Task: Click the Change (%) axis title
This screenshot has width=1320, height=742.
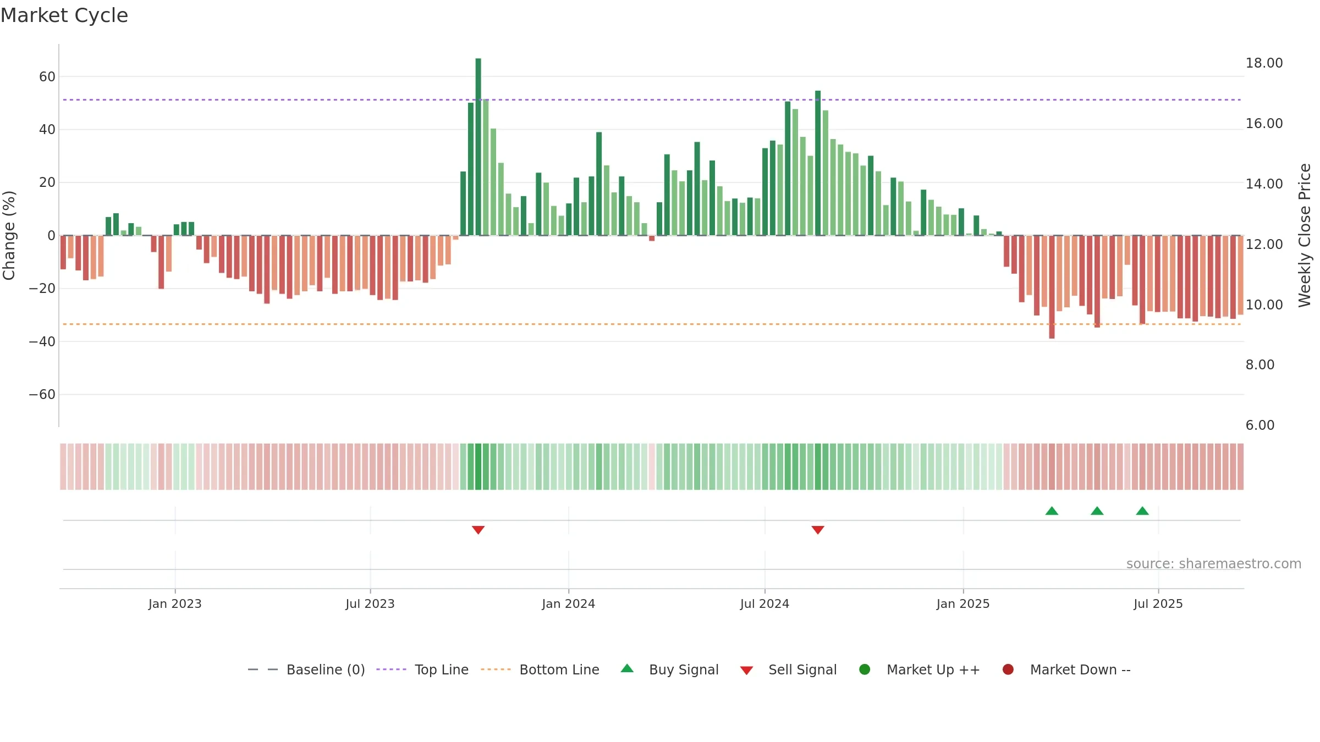Action: coord(9,235)
